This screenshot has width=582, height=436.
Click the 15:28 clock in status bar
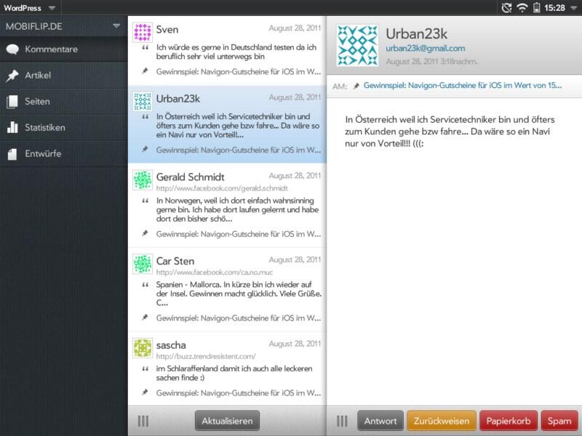point(554,8)
